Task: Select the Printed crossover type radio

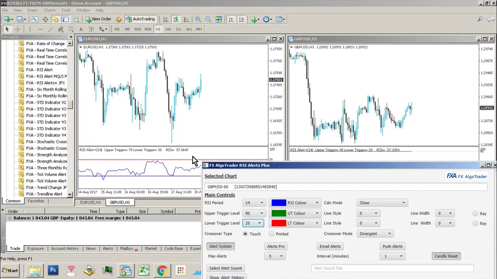Action: (x=271, y=234)
